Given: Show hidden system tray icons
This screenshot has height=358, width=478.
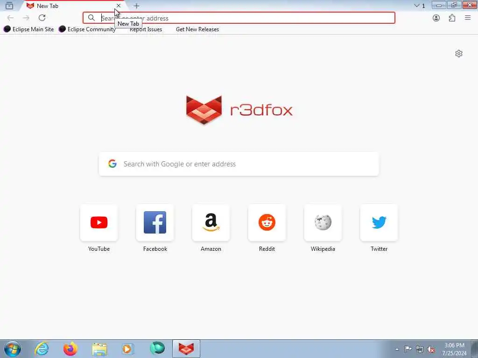Looking at the screenshot, I should (397, 349).
